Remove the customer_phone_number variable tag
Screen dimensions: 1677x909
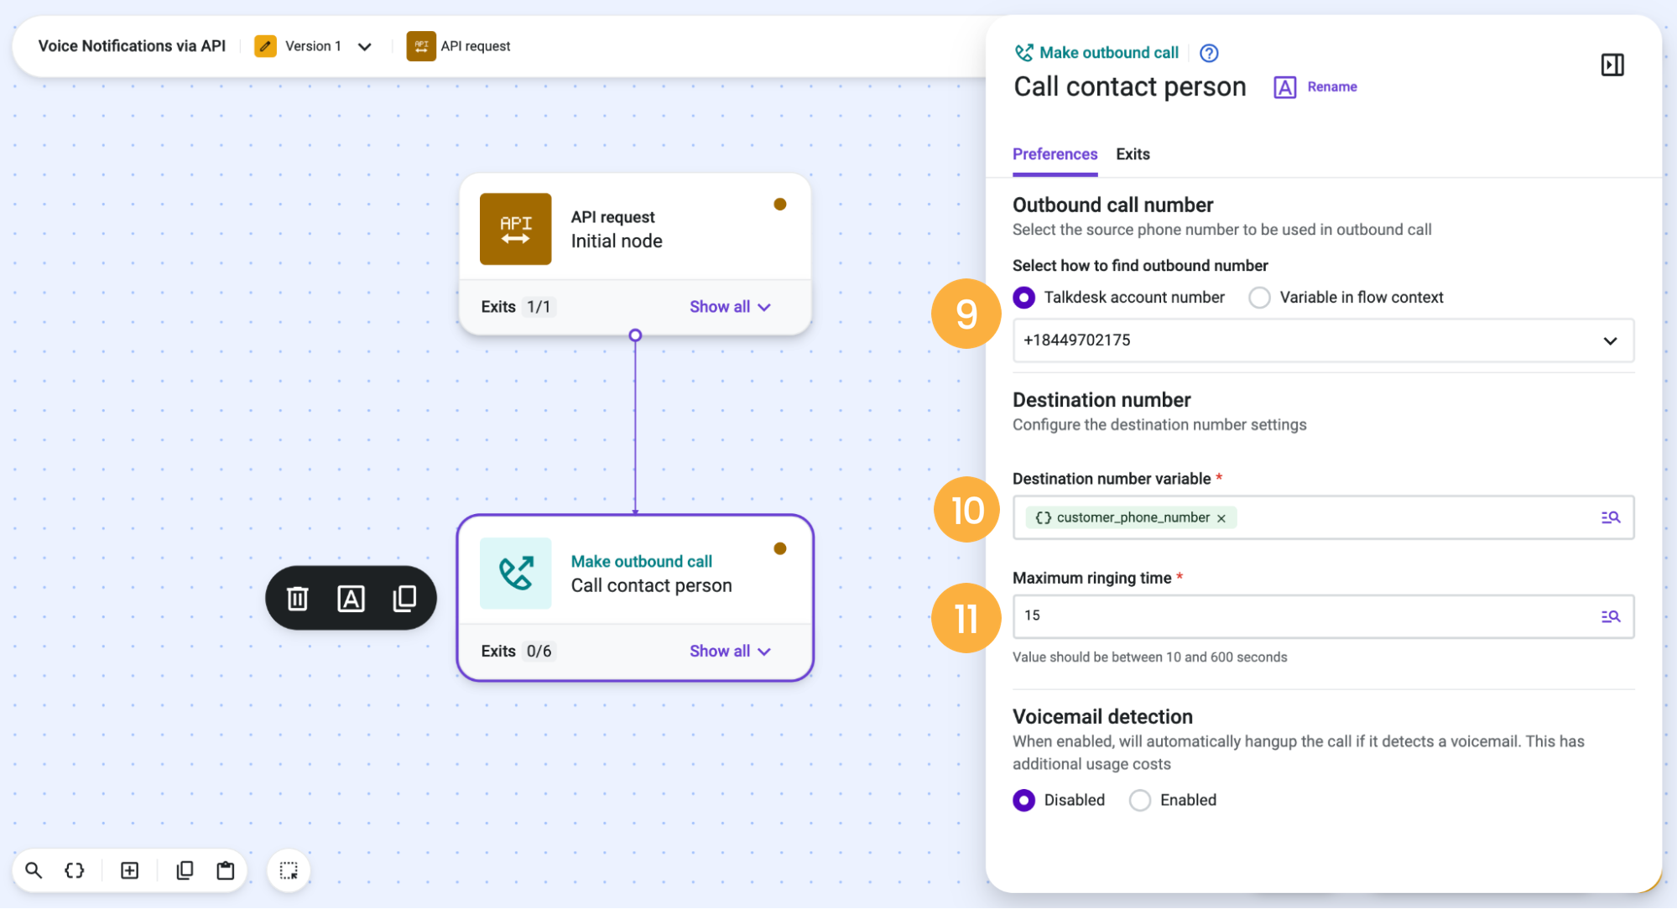tap(1221, 518)
